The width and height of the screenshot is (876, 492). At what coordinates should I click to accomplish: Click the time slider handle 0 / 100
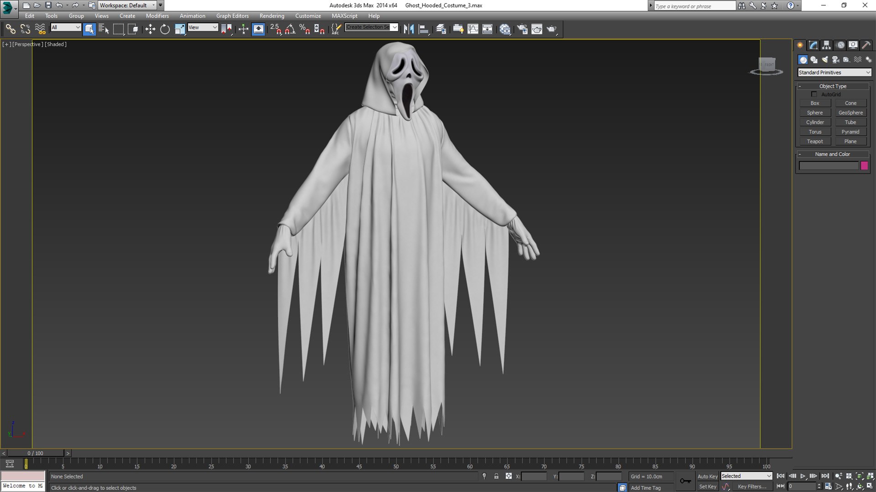coord(36,453)
